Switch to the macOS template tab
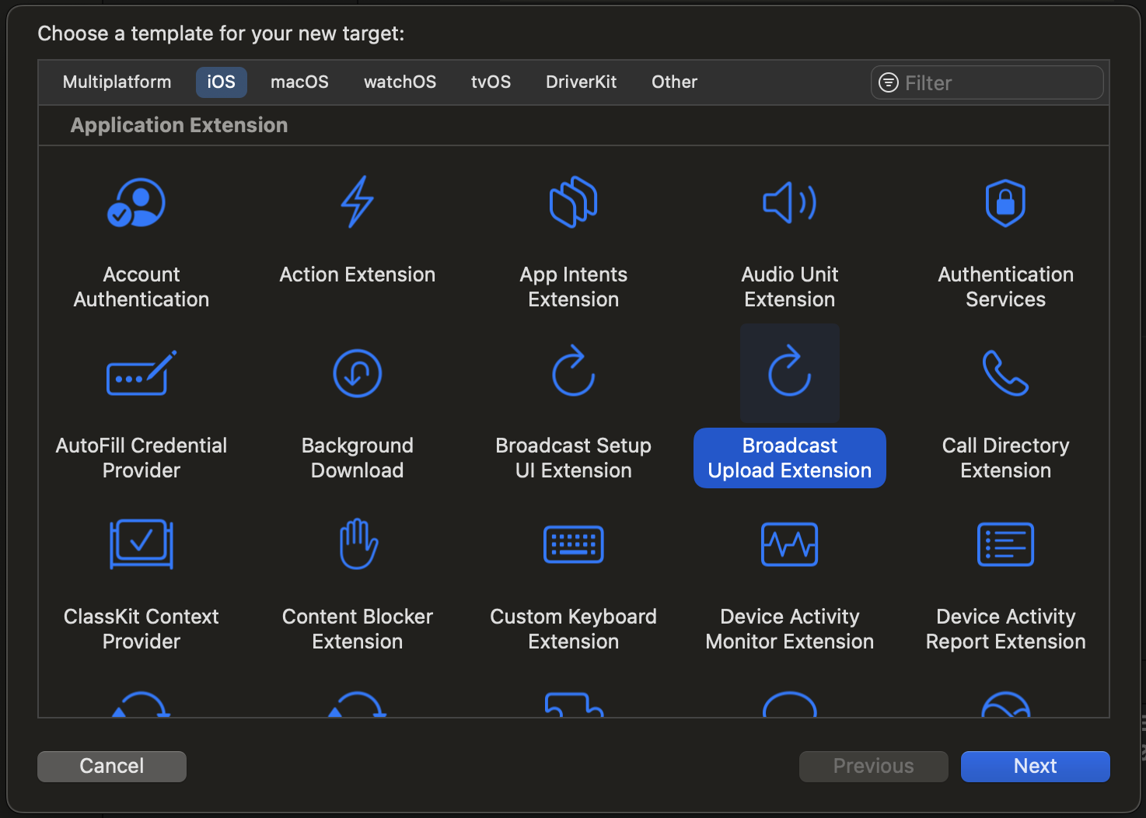Screen dimensions: 1146x818 point(299,82)
